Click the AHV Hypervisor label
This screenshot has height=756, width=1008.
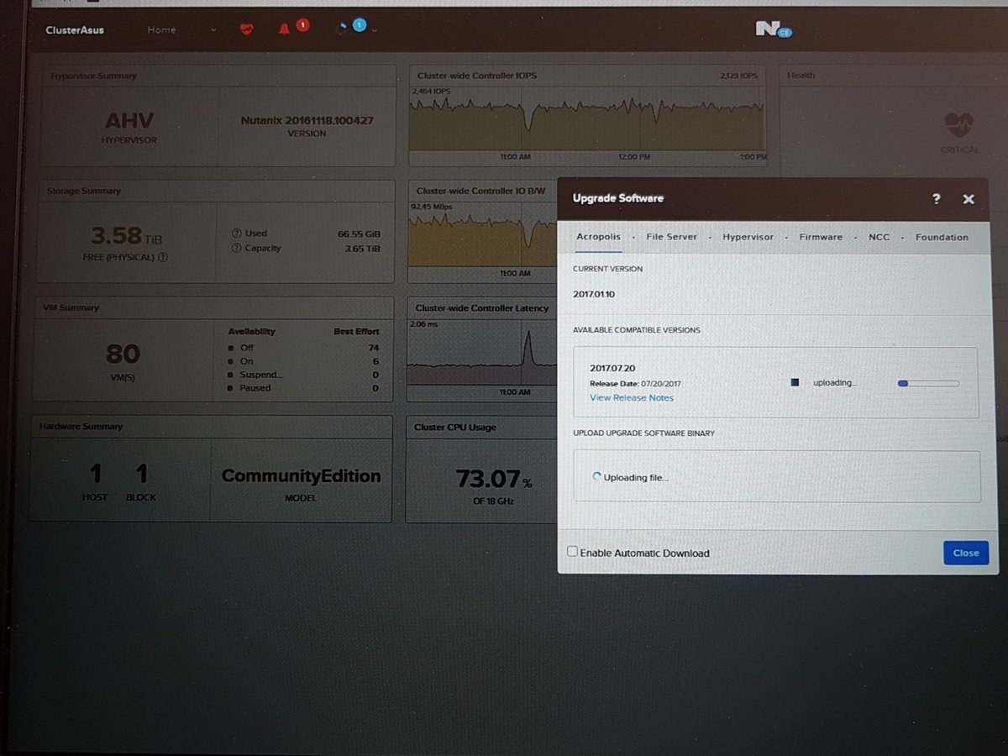click(129, 120)
